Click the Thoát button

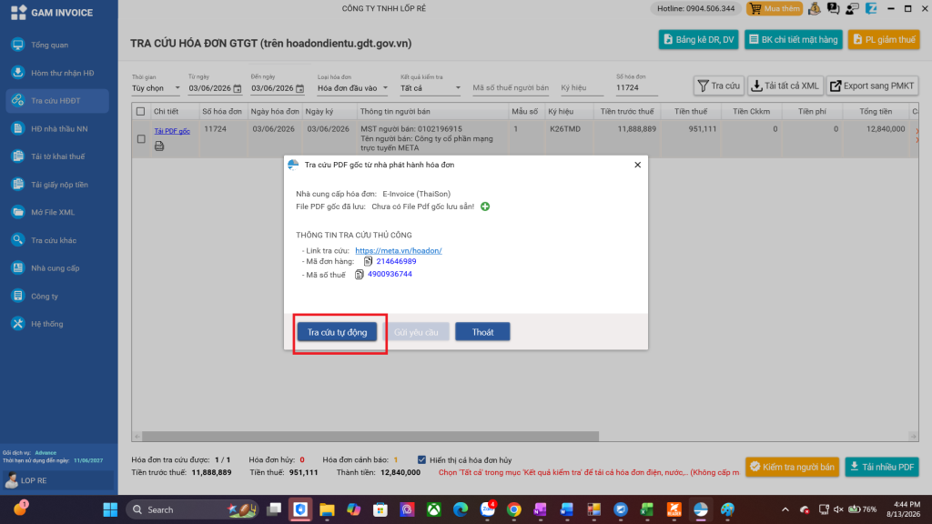pyautogui.click(x=482, y=332)
